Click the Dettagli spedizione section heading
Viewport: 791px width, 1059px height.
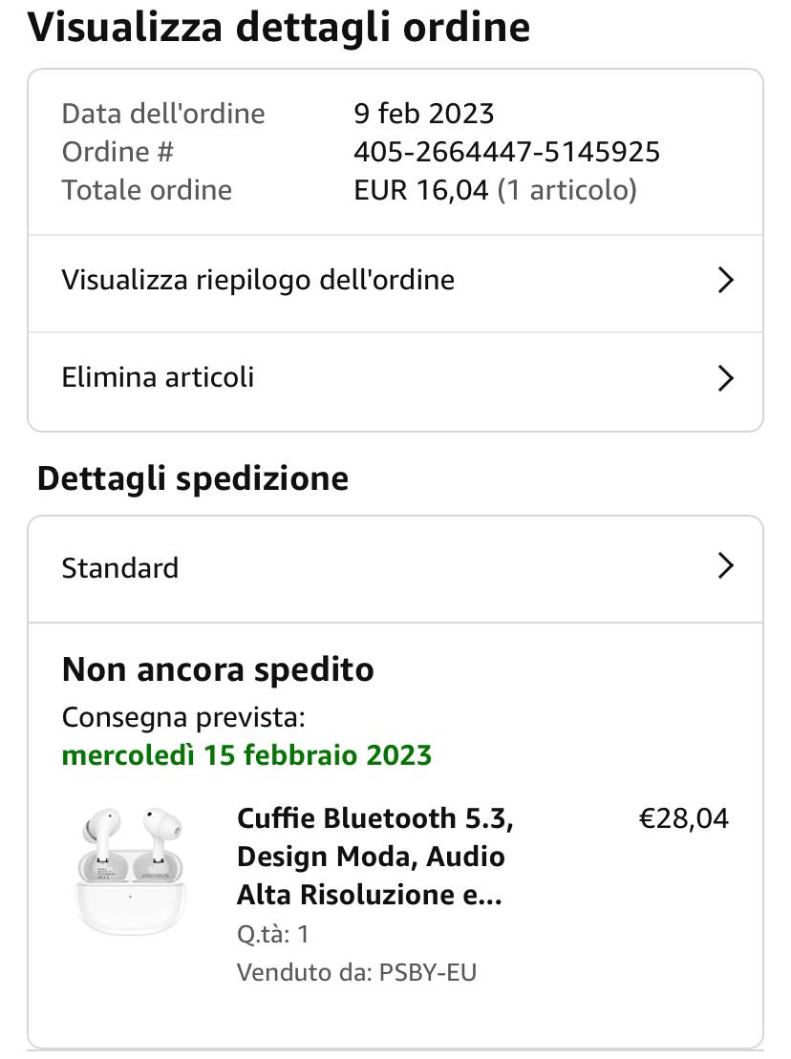(193, 477)
